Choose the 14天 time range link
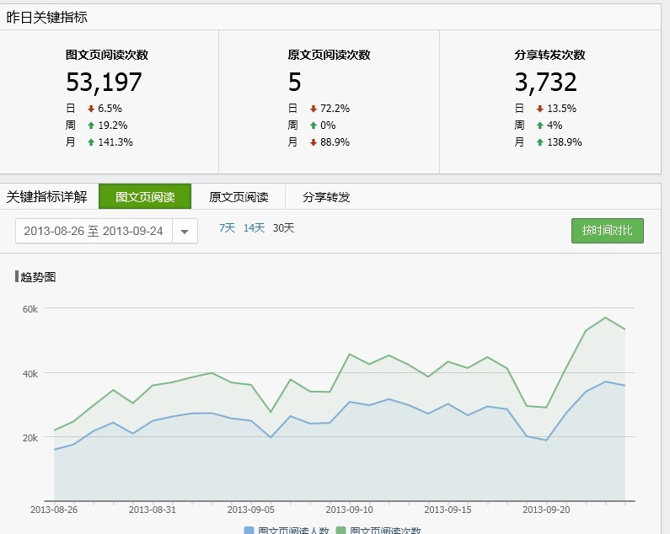Viewport: 670px width, 534px height. 254,228
